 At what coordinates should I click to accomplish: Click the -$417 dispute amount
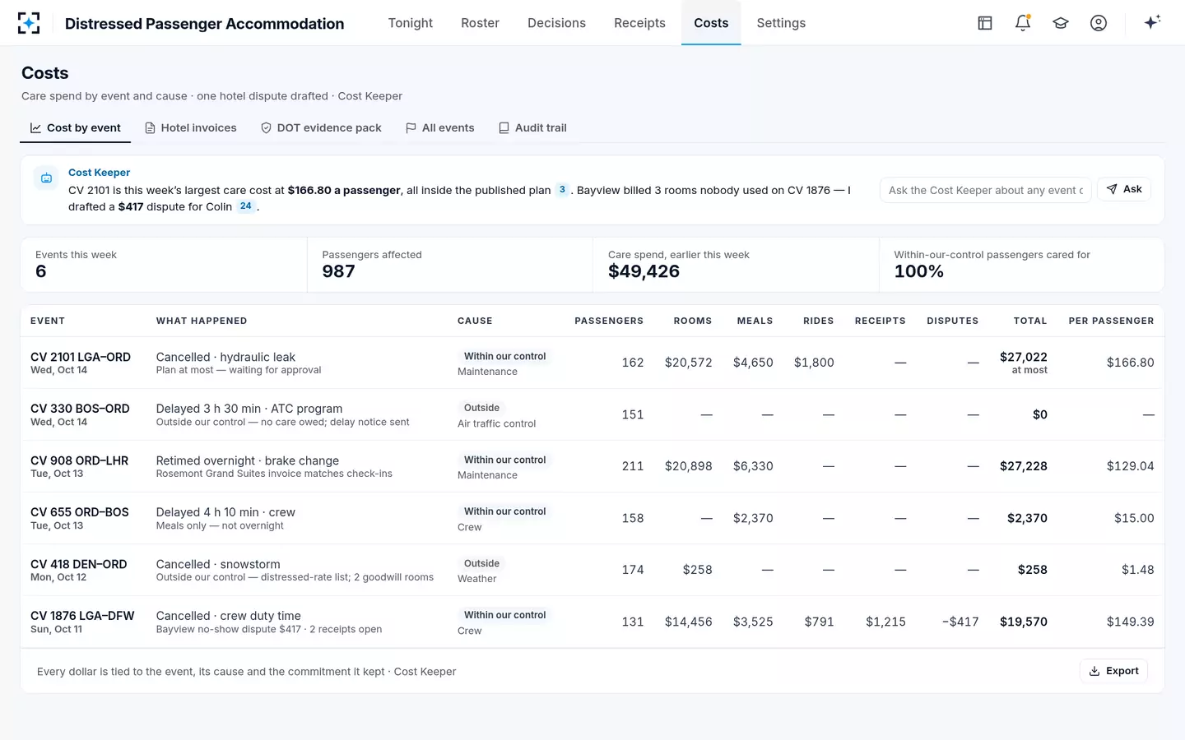pos(960,622)
